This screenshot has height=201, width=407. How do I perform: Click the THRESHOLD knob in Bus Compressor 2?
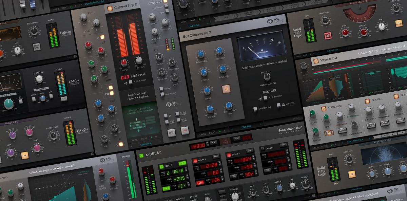201,54
